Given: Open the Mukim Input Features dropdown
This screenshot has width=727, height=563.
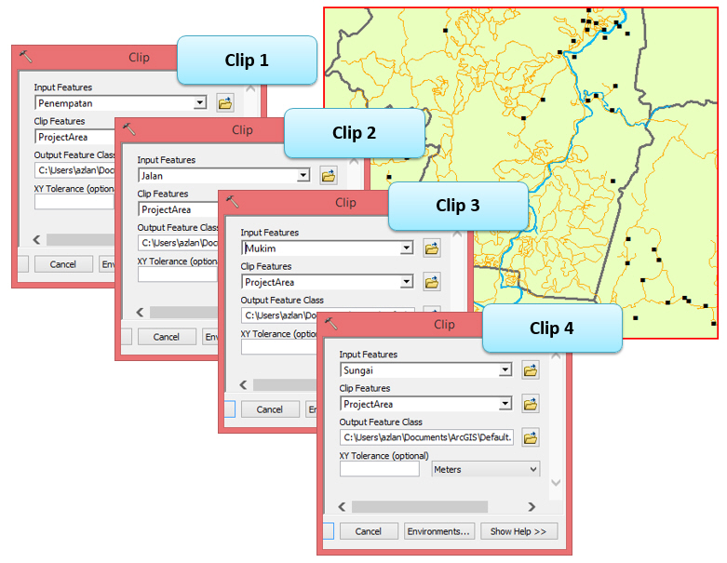Looking at the screenshot, I should pos(407,248).
